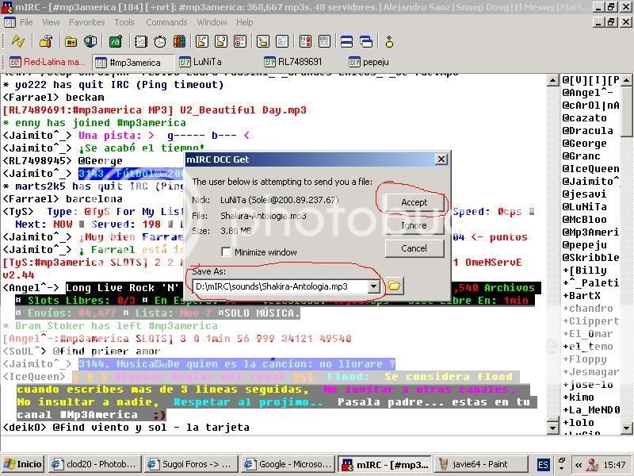634x476 pixels.
Task: Click the Tile windows toolbar icon
Action: point(346,41)
